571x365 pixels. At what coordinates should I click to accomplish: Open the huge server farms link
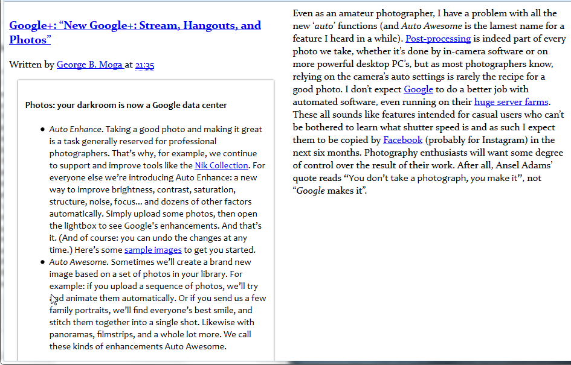coord(511,102)
